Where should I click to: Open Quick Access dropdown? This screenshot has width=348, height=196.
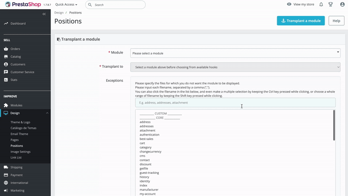66,4
